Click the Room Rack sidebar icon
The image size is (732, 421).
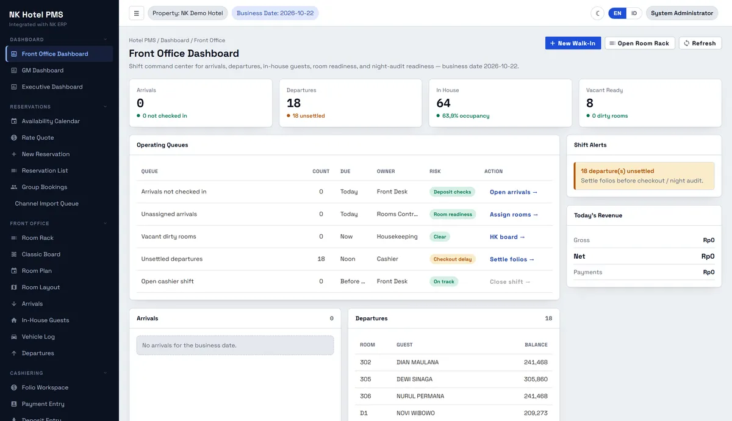click(14, 237)
